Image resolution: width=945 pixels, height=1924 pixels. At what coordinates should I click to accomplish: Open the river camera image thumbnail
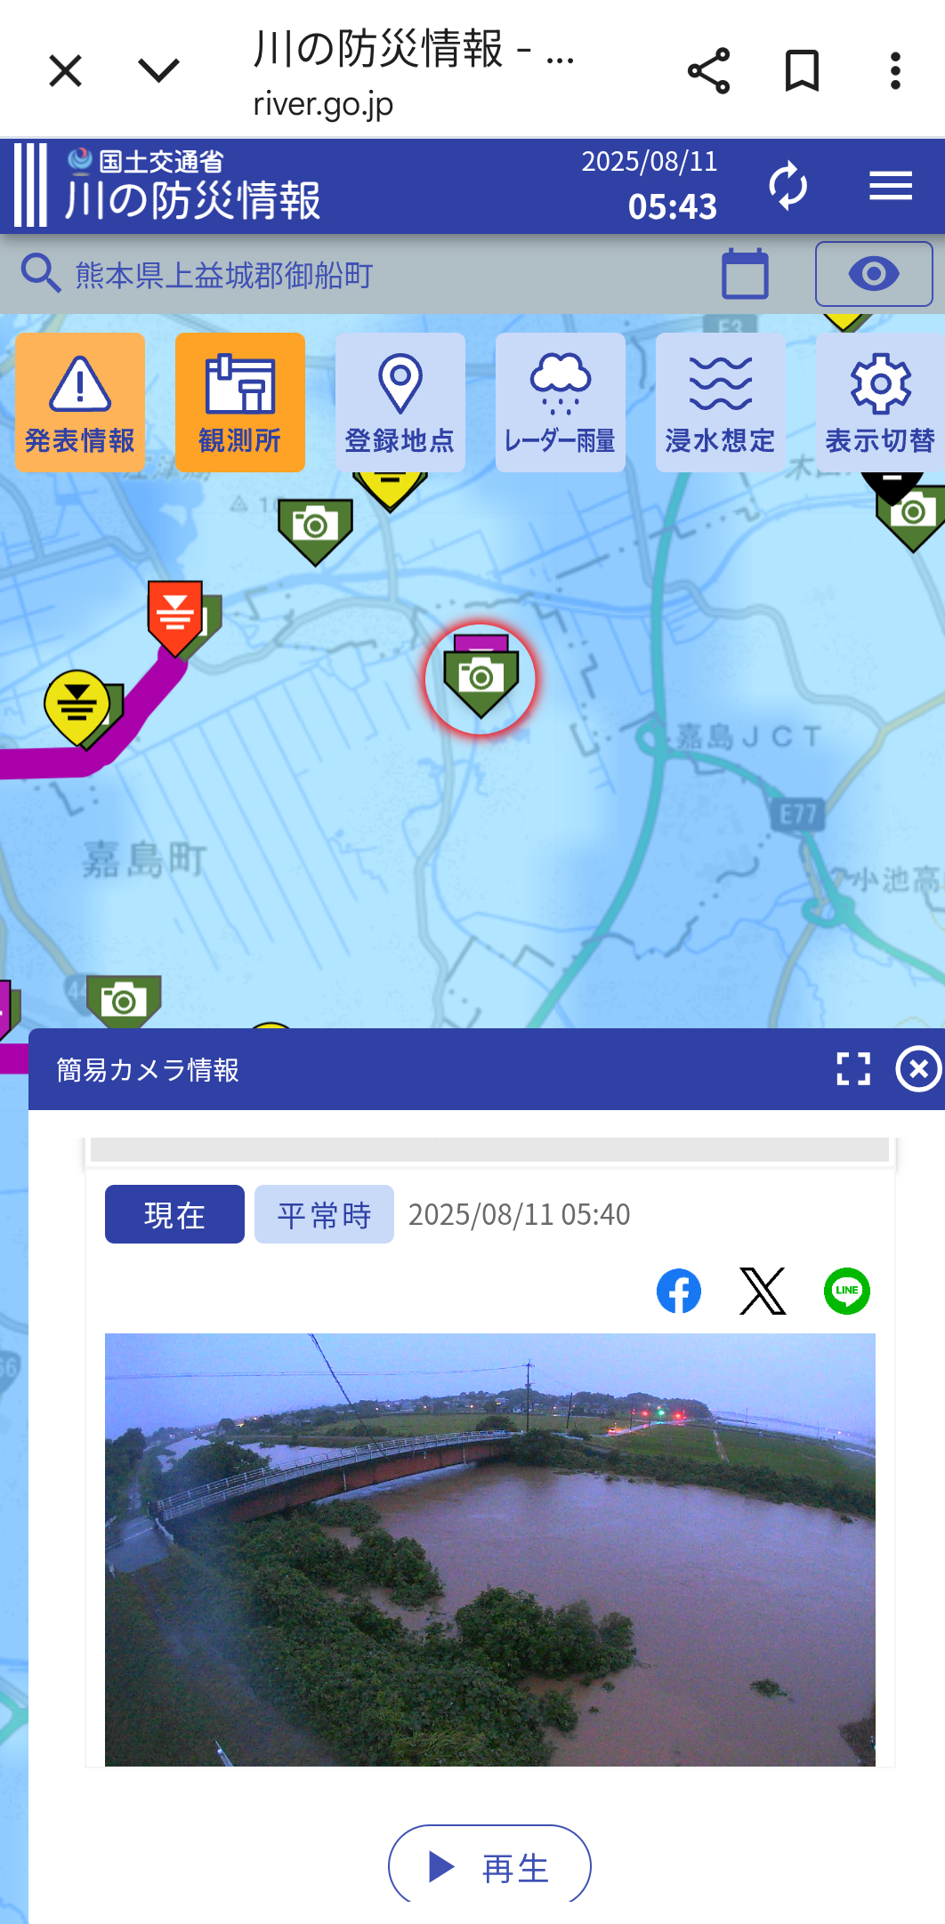490,1550
